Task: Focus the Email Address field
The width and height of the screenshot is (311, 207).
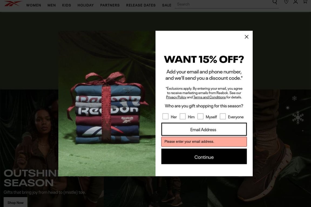Action: pos(204,129)
